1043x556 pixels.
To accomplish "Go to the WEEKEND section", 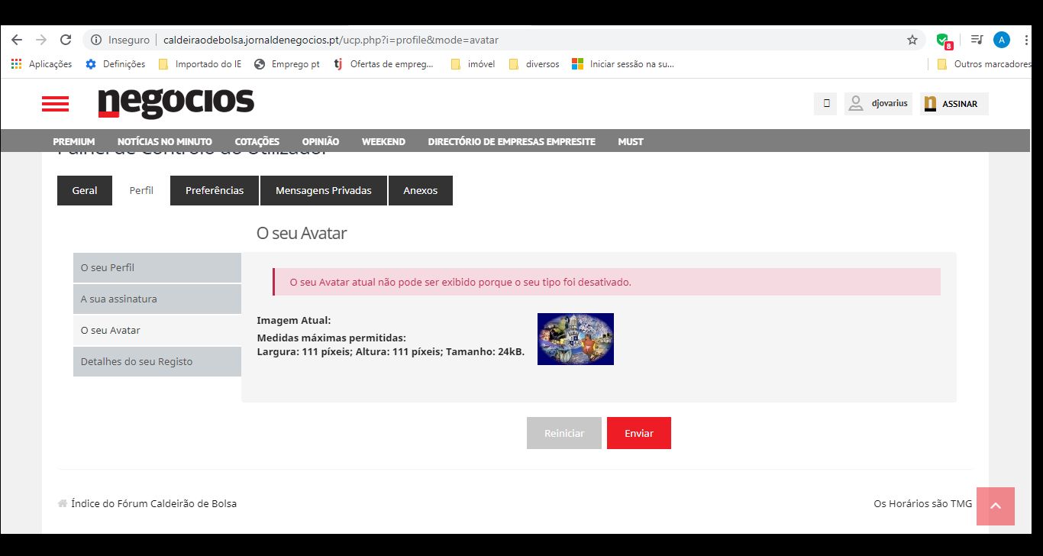I will pos(383,141).
